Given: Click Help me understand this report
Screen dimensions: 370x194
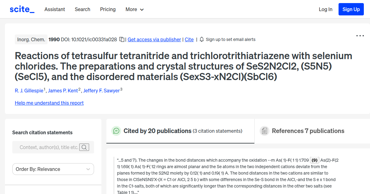Looking at the screenshot, I should point(49,103).
